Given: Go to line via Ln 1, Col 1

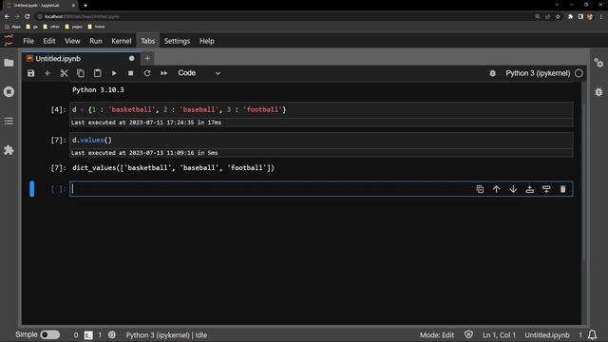Looking at the screenshot, I should click(x=499, y=335).
